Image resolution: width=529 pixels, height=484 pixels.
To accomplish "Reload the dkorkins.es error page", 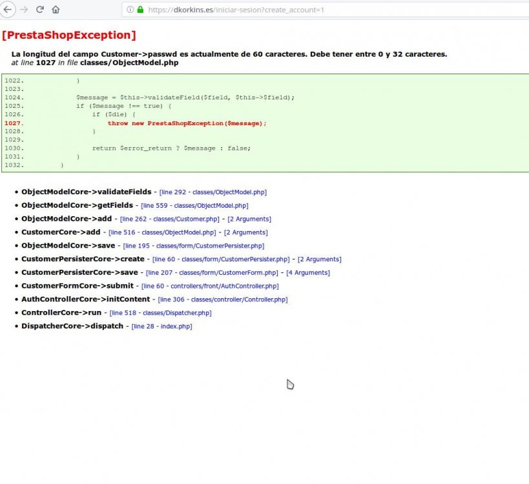I will pyautogui.click(x=40, y=10).
